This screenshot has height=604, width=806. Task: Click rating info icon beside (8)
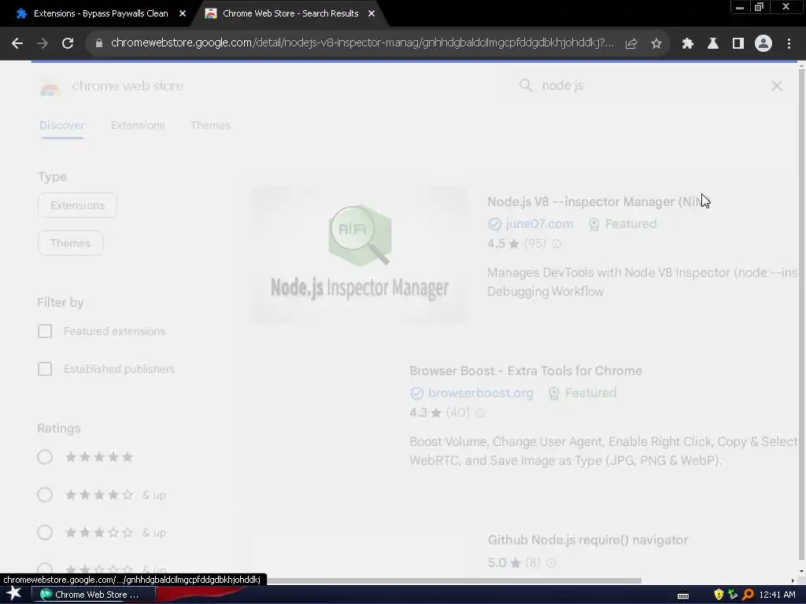pyautogui.click(x=551, y=563)
